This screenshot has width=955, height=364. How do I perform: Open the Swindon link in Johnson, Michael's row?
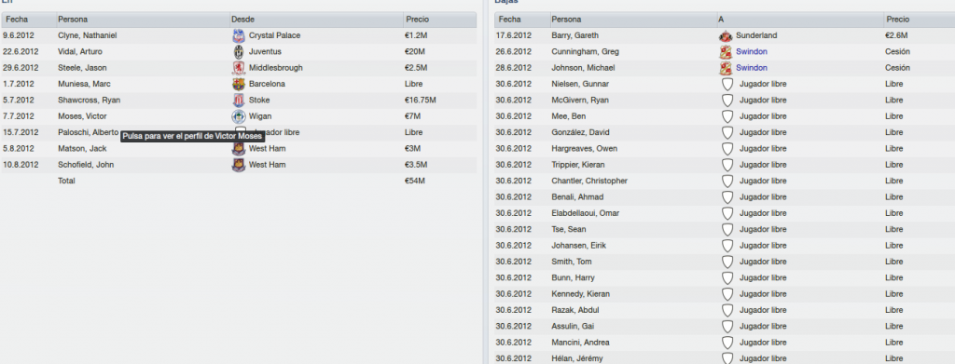[x=752, y=68]
